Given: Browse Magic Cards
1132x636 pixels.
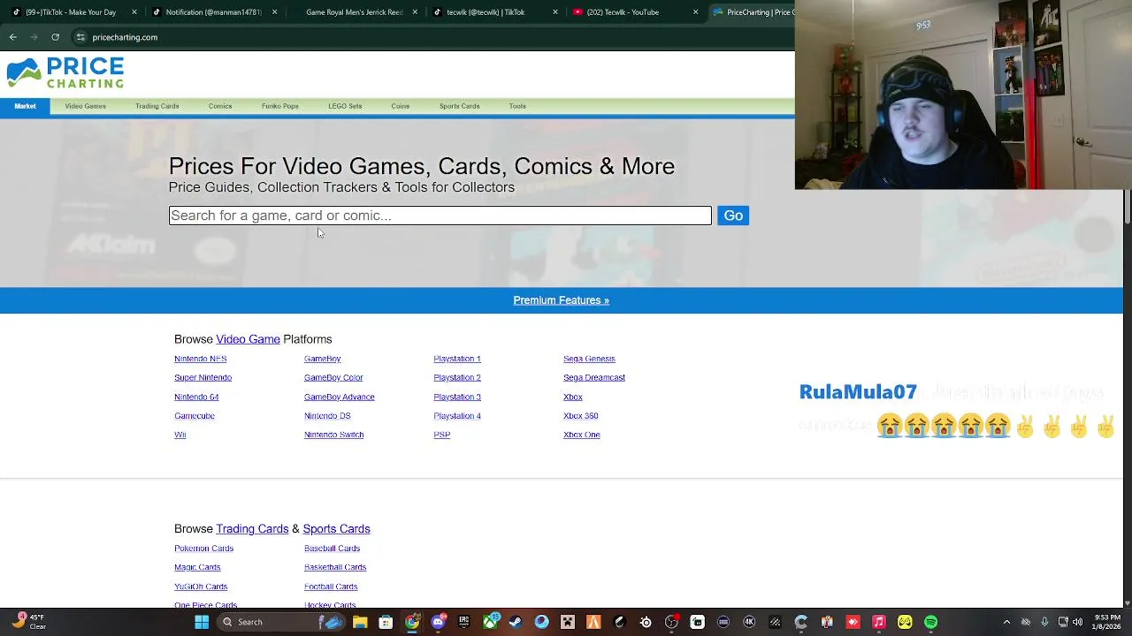Looking at the screenshot, I should point(197,567).
